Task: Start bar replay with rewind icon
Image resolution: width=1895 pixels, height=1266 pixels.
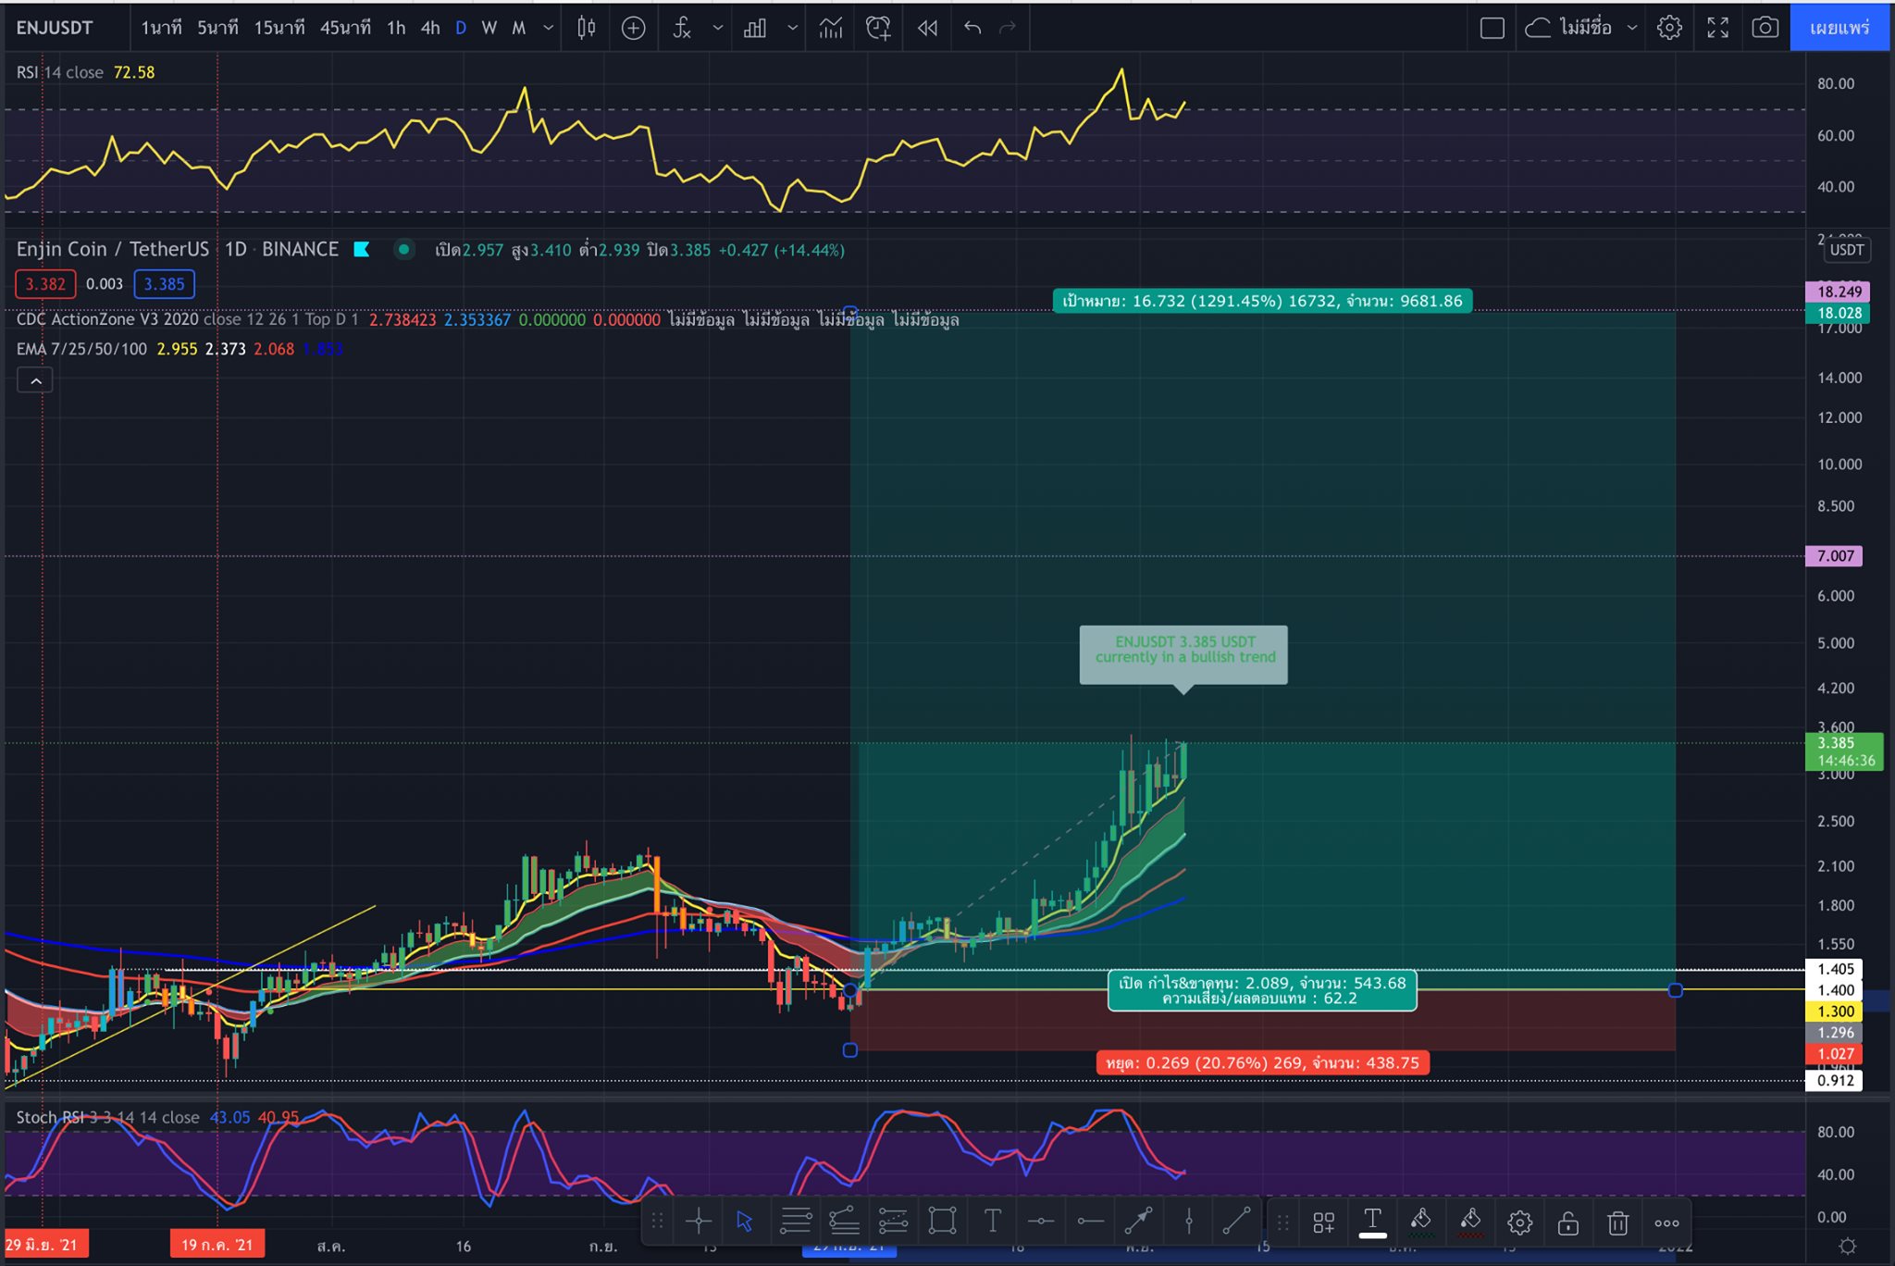Action: 927,28
